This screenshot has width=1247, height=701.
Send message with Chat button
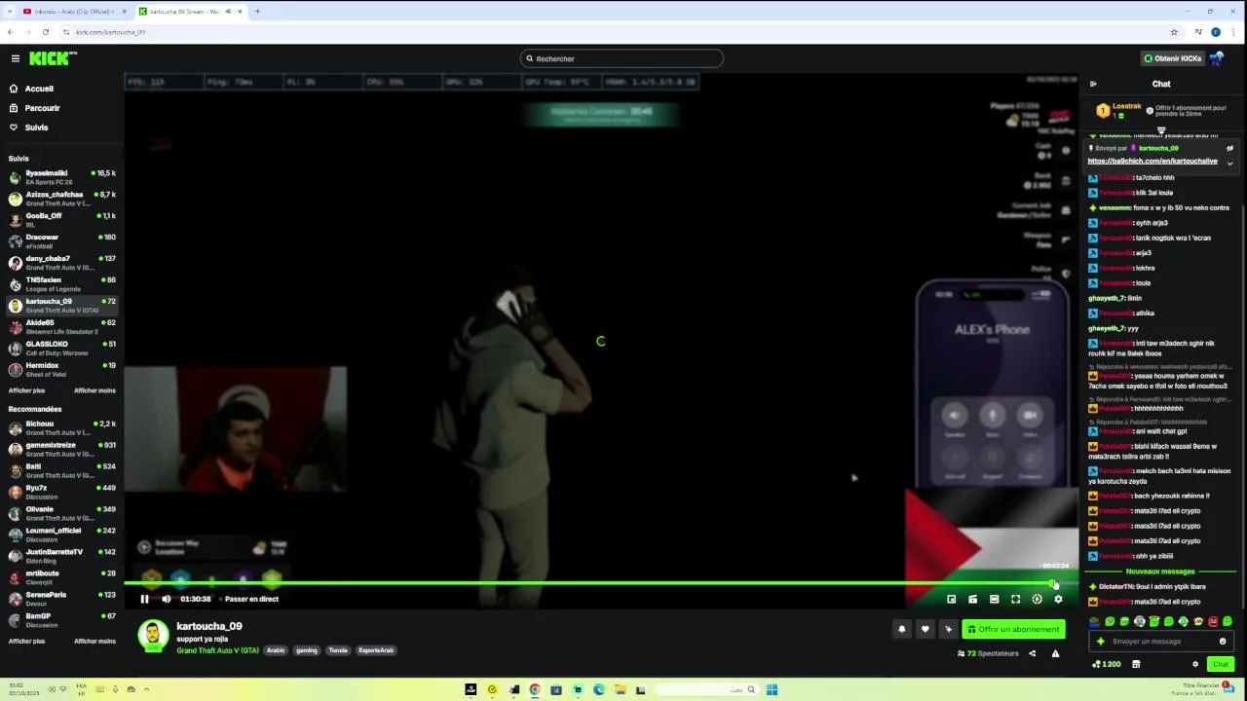(1220, 664)
